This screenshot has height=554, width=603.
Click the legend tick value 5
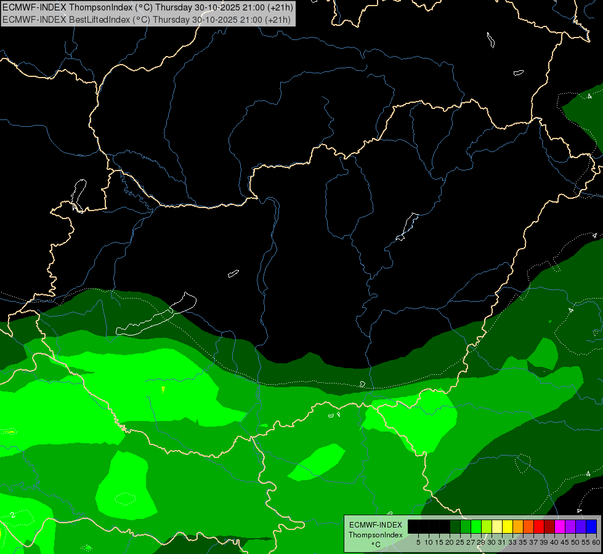418,542
